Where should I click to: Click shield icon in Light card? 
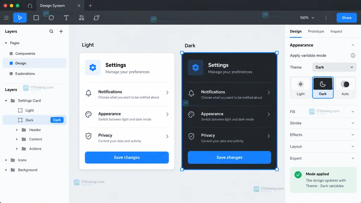(x=88, y=136)
